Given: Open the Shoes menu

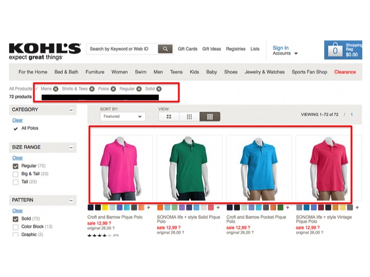Looking at the screenshot, I should (231, 72).
